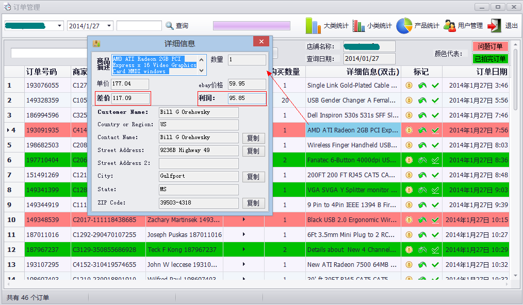
Task: Toggle the warning mark in row 7
Action: (x=409, y=175)
